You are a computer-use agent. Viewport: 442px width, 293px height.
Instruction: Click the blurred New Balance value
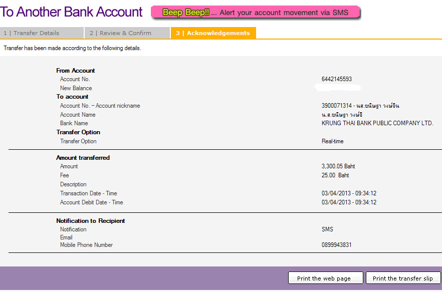(x=338, y=88)
